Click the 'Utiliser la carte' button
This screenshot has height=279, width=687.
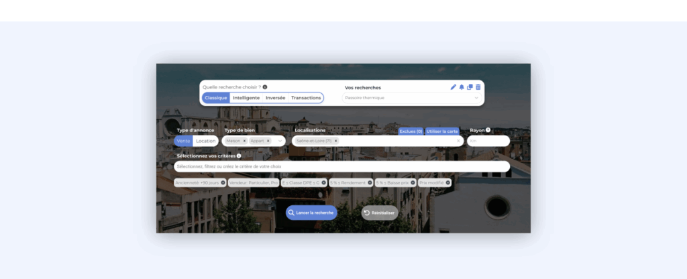click(442, 131)
